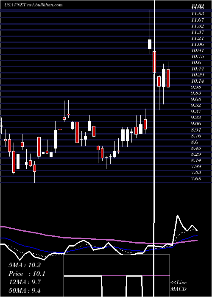Click the last red candle on the right

(168, 78)
